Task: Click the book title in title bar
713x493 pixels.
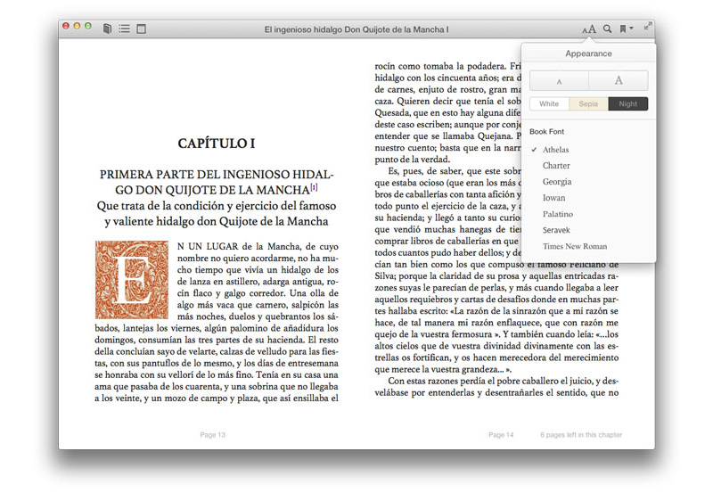Action: 356,29
